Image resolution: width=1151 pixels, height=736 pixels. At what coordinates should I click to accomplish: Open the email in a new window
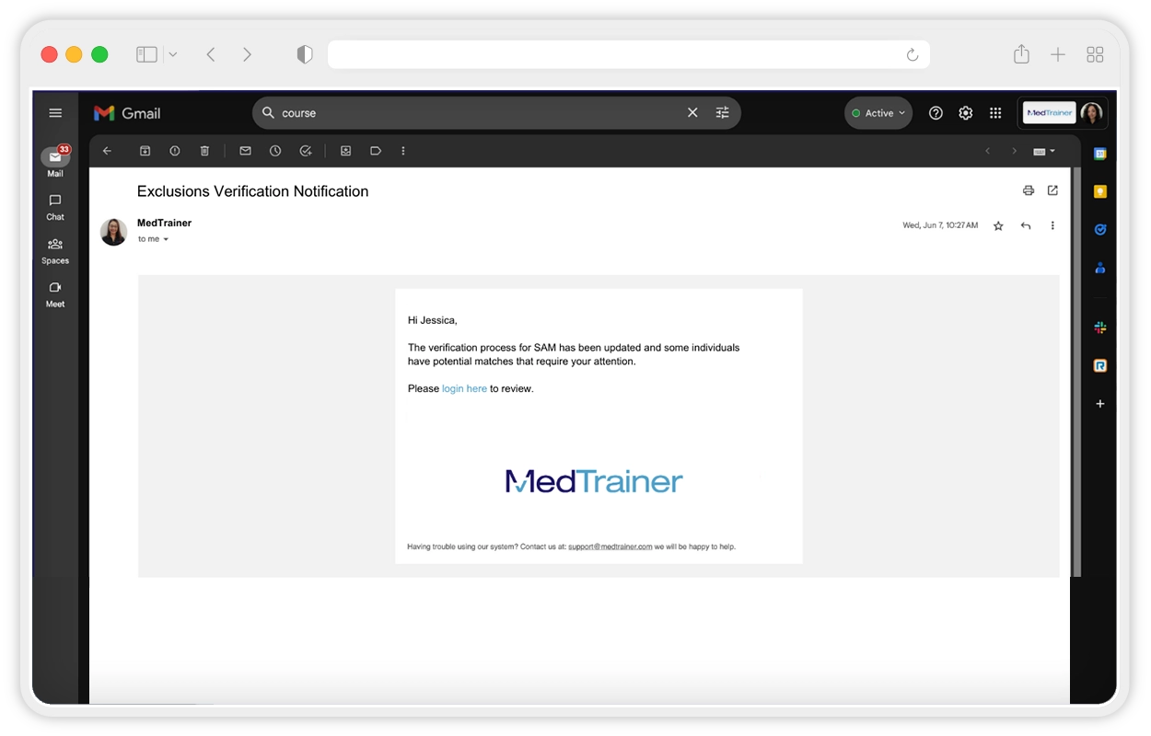[1052, 190]
